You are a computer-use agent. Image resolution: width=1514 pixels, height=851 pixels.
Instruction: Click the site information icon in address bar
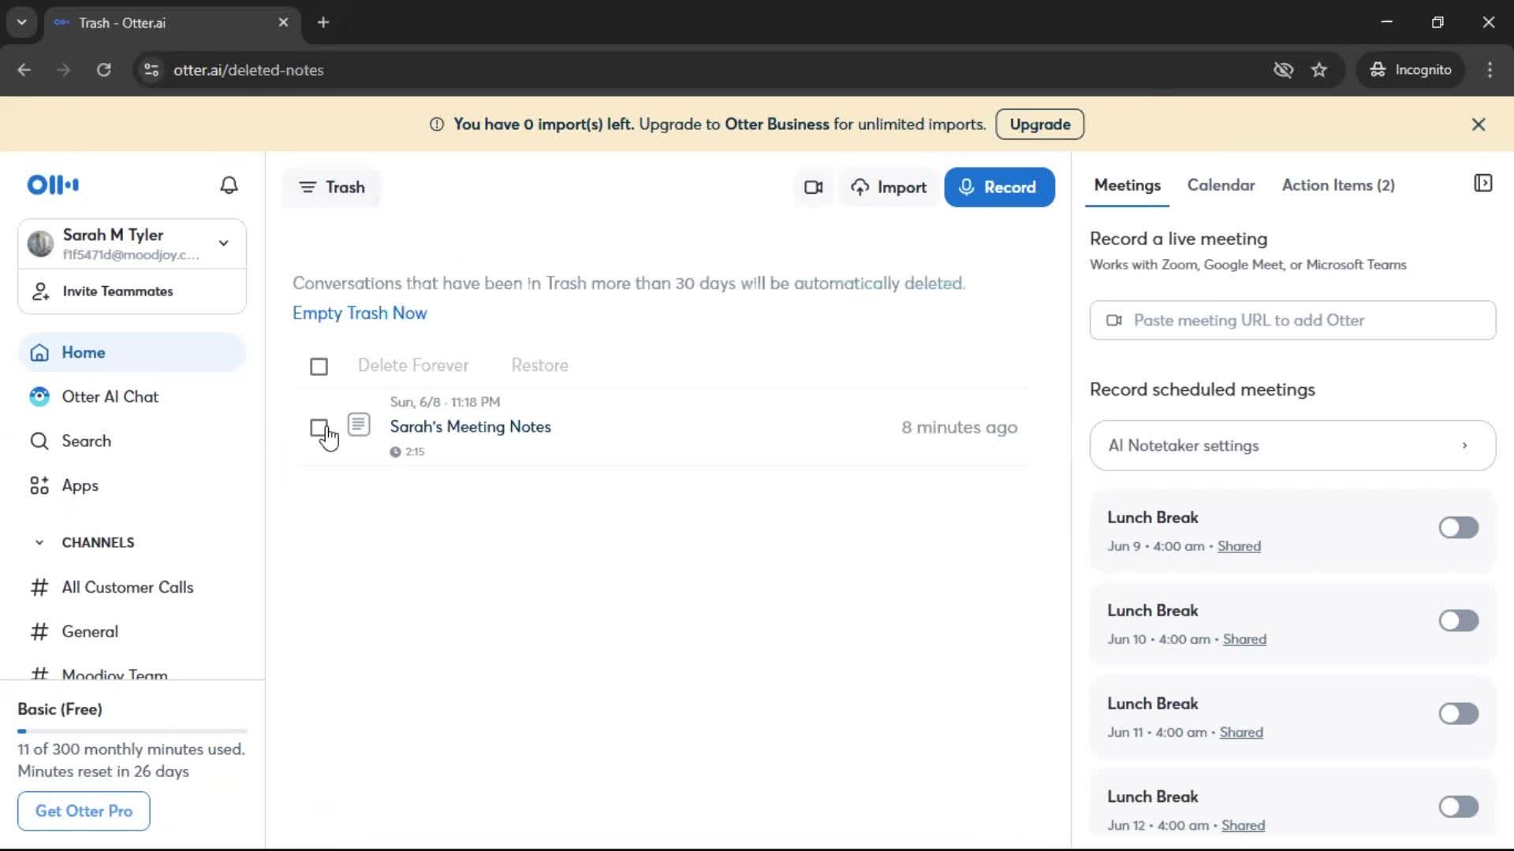151,69
